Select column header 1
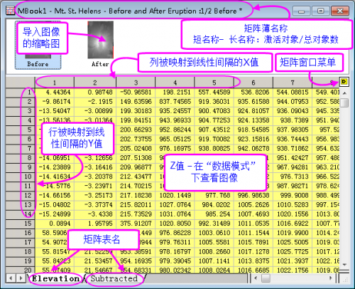 55,83
